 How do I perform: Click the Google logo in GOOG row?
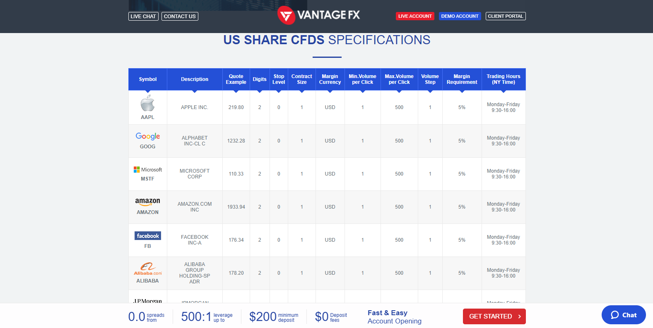(147, 136)
